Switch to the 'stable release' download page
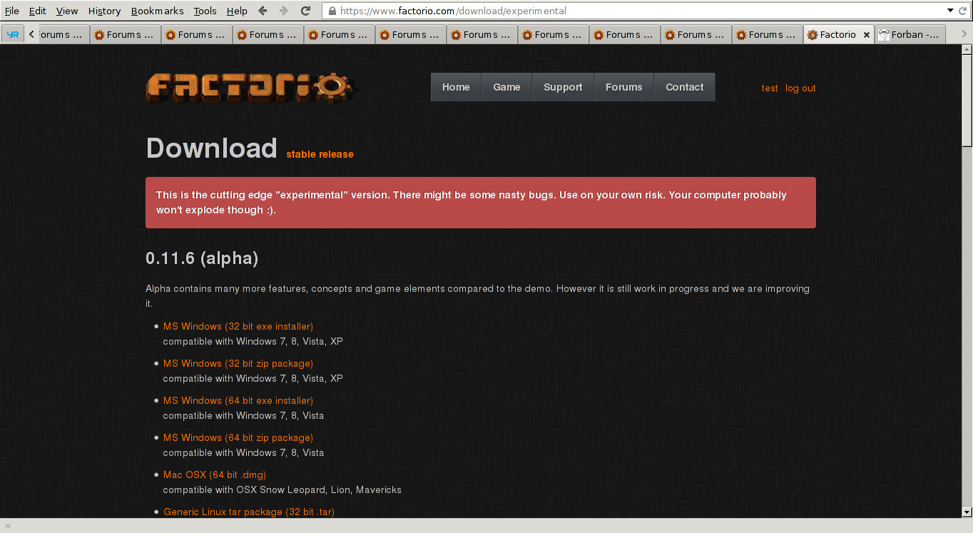The image size is (973, 533). coord(320,154)
